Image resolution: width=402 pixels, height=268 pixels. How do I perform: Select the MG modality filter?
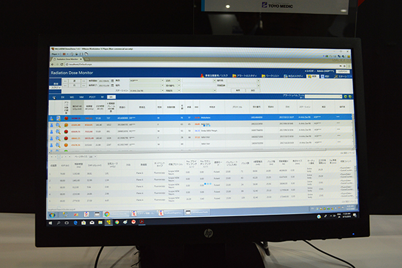click(x=72, y=97)
